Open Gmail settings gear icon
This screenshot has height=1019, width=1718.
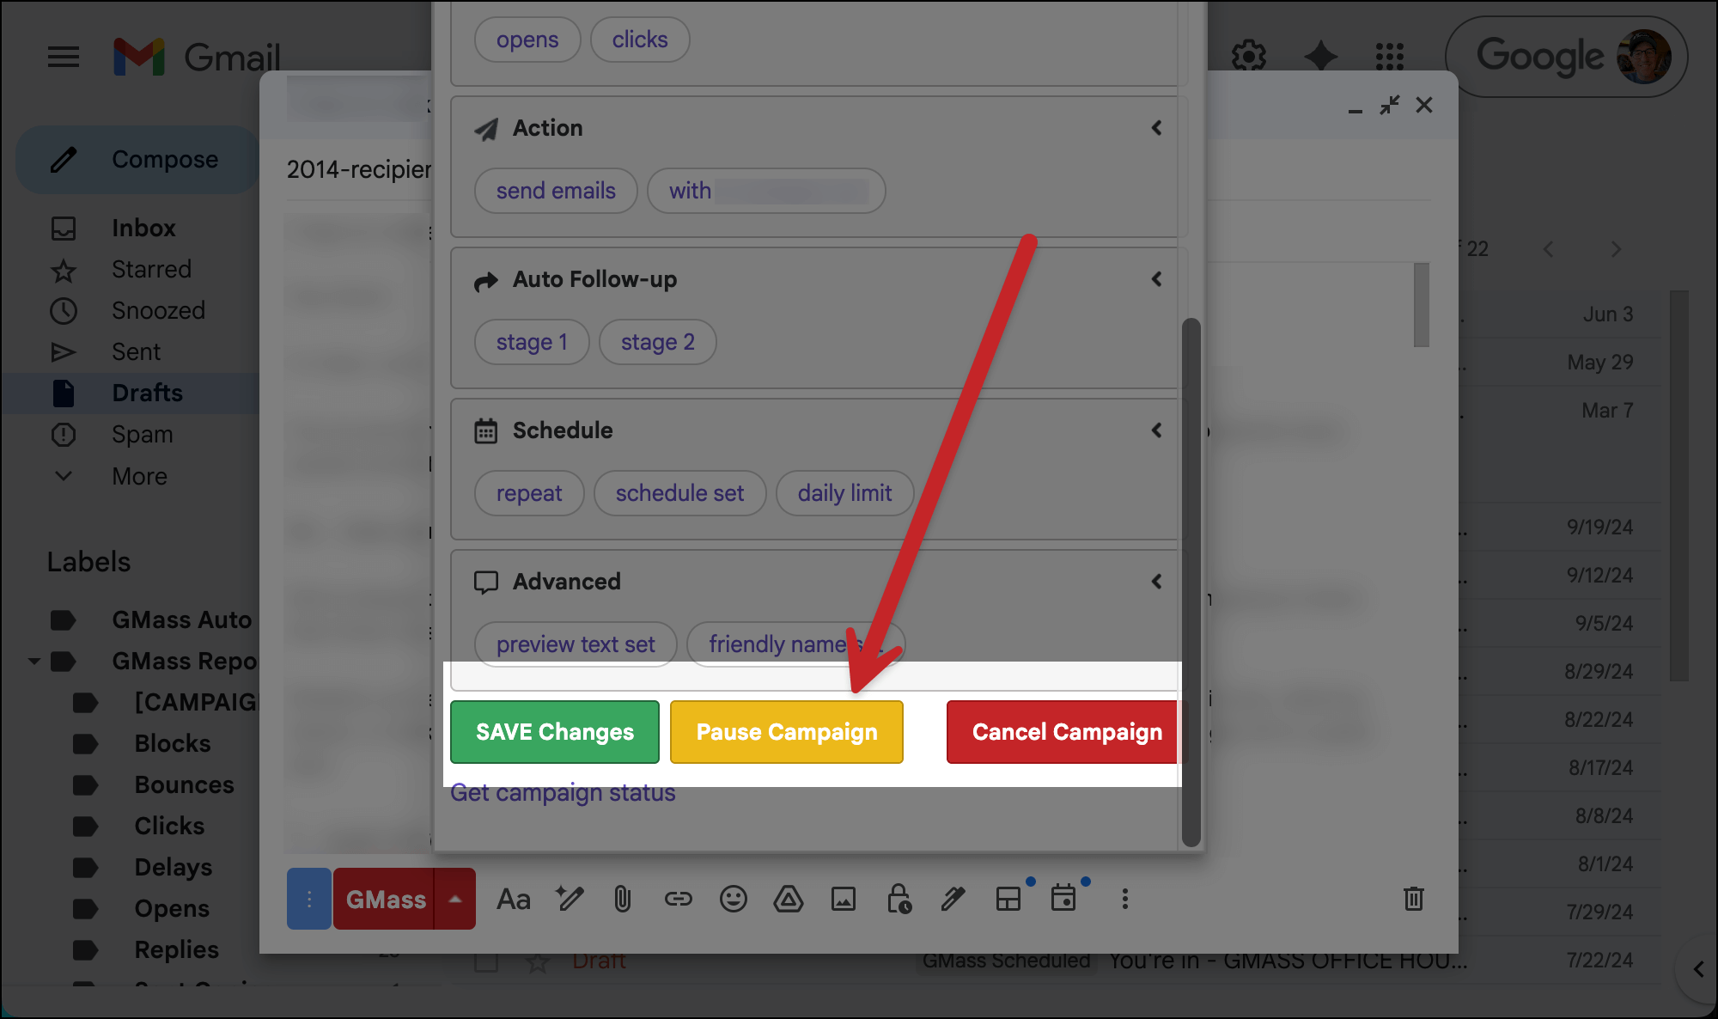tap(1248, 57)
